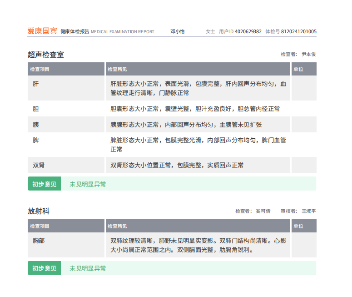Select the 胰 row item
This screenshot has width=352, height=297.
click(36, 125)
